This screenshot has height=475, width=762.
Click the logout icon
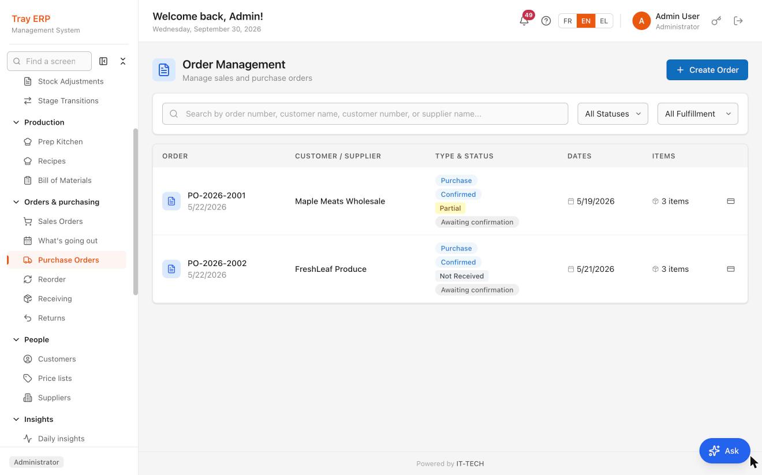pyautogui.click(x=738, y=21)
